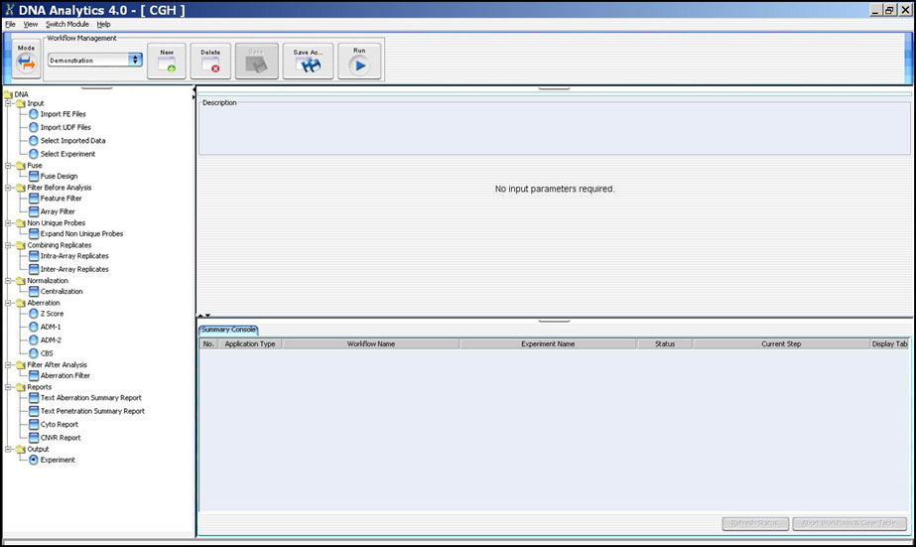Image resolution: width=916 pixels, height=547 pixels.
Task: Click the Status column header
Action: tap(665, 344)
